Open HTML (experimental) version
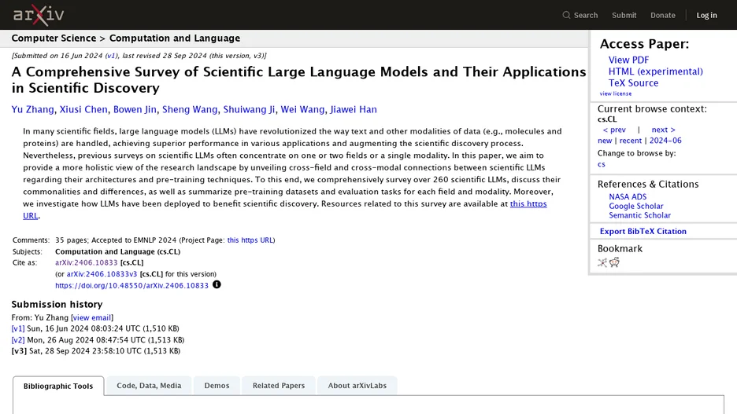 coord(656,71)
